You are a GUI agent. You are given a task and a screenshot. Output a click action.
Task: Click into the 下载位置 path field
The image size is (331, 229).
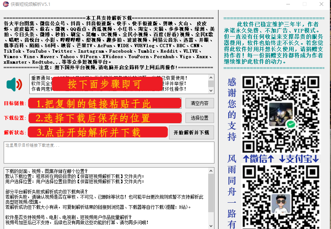pyautogui.click(x=104, y=118)
